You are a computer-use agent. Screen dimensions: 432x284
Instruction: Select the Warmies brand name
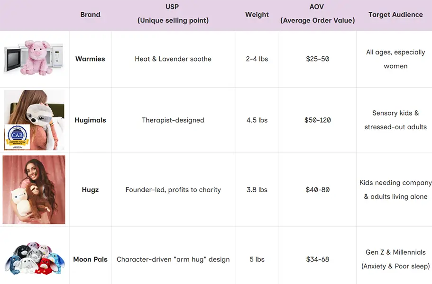coord(90,59)
